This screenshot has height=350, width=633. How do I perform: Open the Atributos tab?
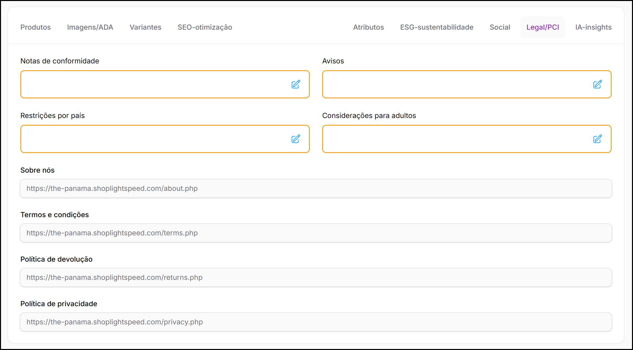[368, 27]
